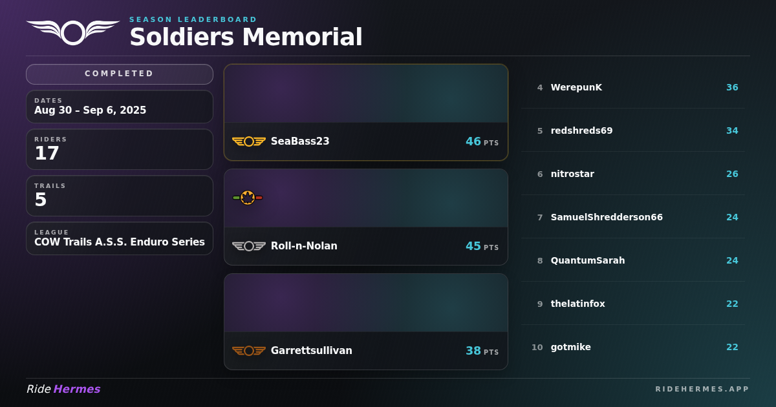Click the bronze winged badge beside Garrettsullivan
776x407 pixels.
click(249, 351)
